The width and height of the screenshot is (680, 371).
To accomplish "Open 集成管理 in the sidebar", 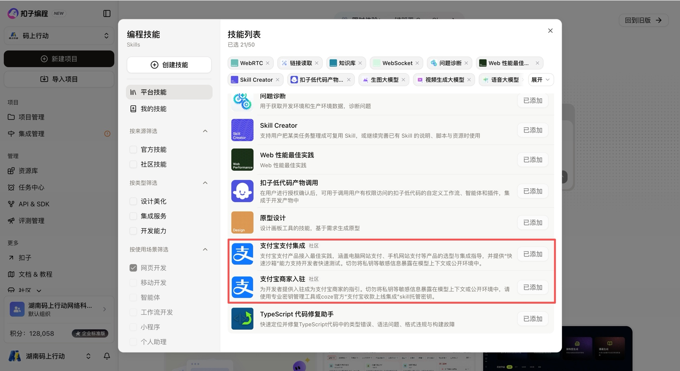I will 31,134.
